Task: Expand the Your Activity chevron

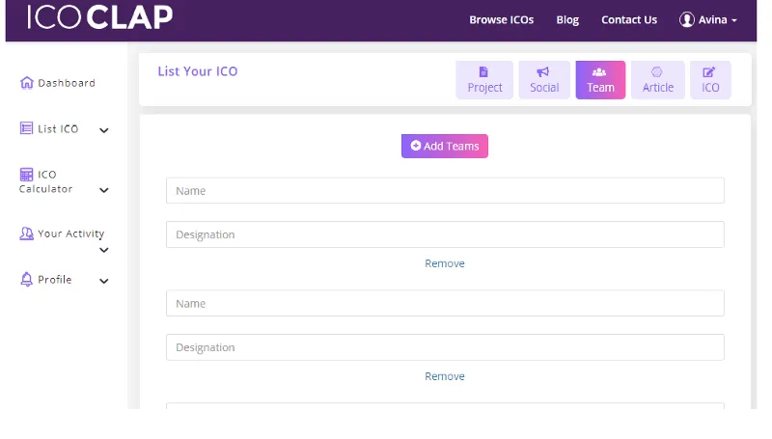Action: point(104,250)
